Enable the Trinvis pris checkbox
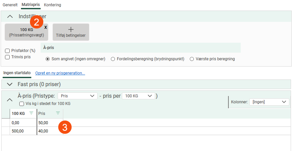The width and height of the screenshot is (292, 151). (7, 57)
